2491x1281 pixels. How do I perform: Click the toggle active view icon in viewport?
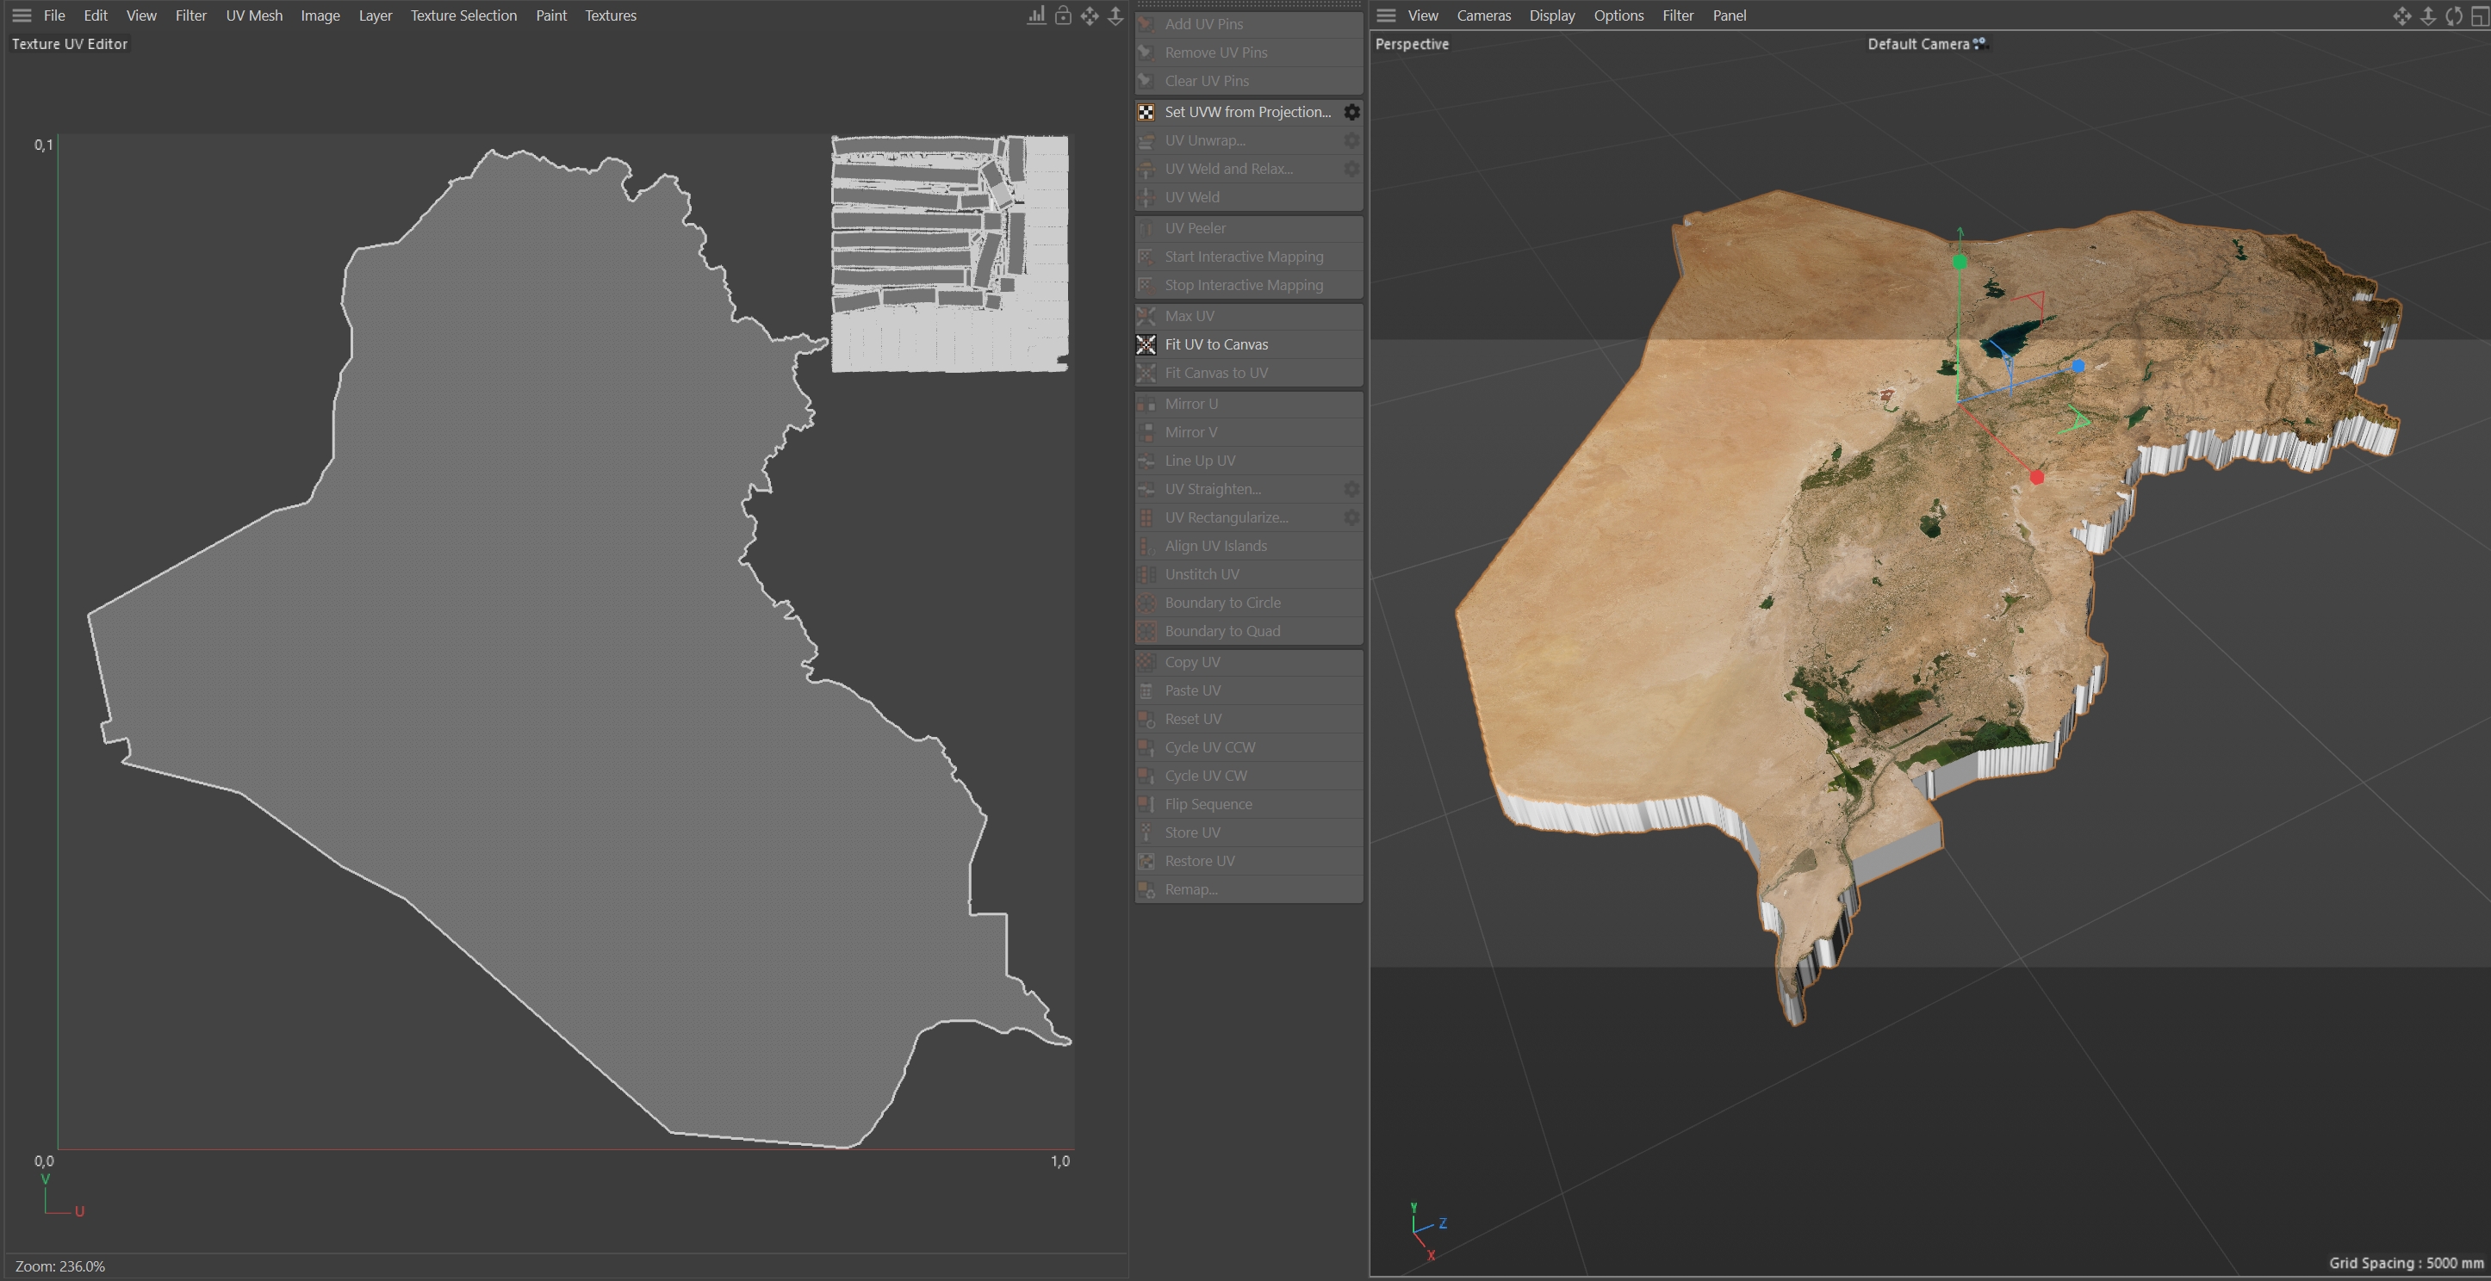(x=2480, y=15)
